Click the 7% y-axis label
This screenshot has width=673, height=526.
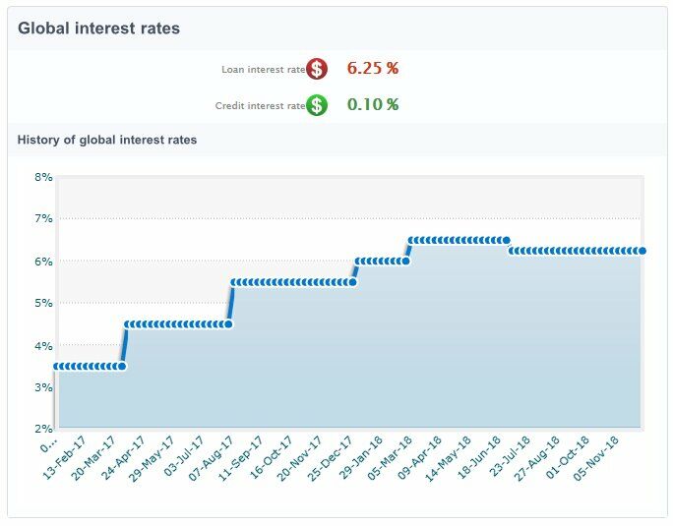43,218
